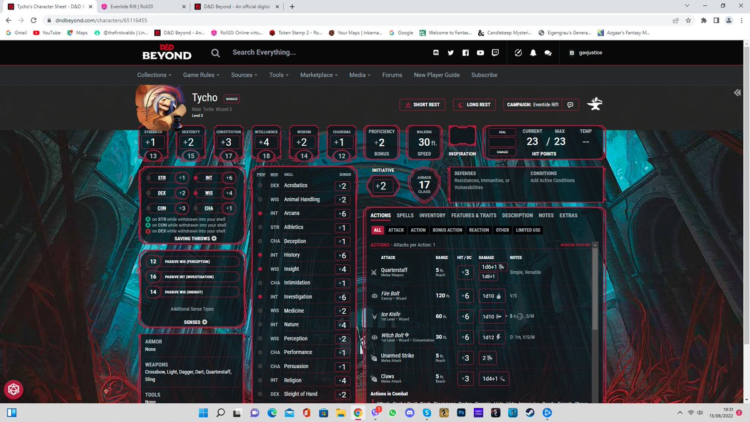Click the Long Rest button

click(x=474, y=104)
